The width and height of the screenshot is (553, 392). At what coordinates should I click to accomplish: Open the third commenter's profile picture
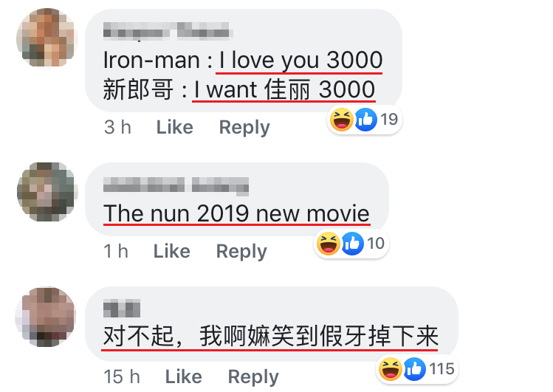point(46,317)
